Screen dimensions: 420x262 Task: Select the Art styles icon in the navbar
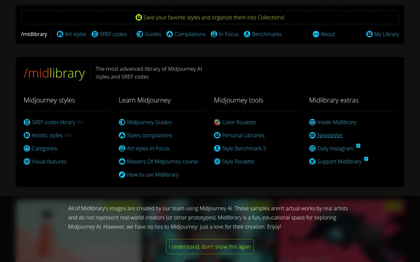pos(60,34)
